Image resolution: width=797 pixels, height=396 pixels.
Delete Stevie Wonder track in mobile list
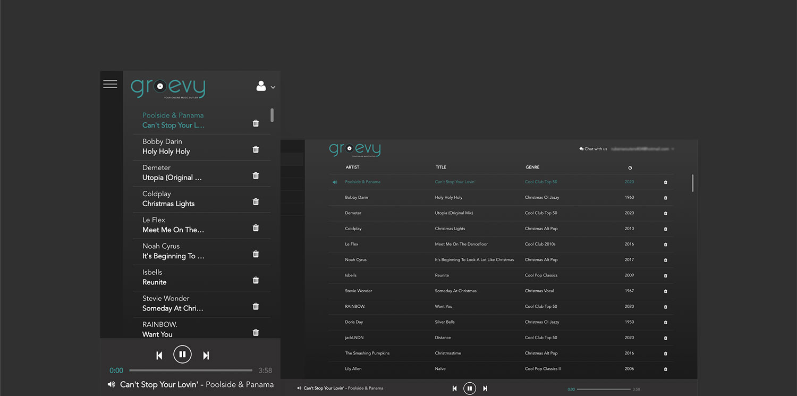click(x=256, y=306)
